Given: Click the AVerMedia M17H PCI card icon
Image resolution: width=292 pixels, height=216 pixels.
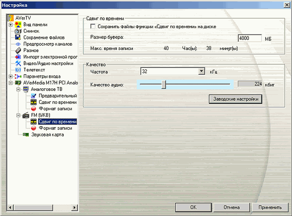Looking at the screenshot, I should 18,83.
